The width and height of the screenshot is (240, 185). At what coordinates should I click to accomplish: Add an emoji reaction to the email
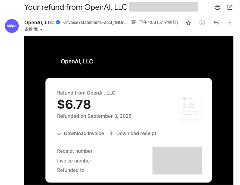point(202,23)
